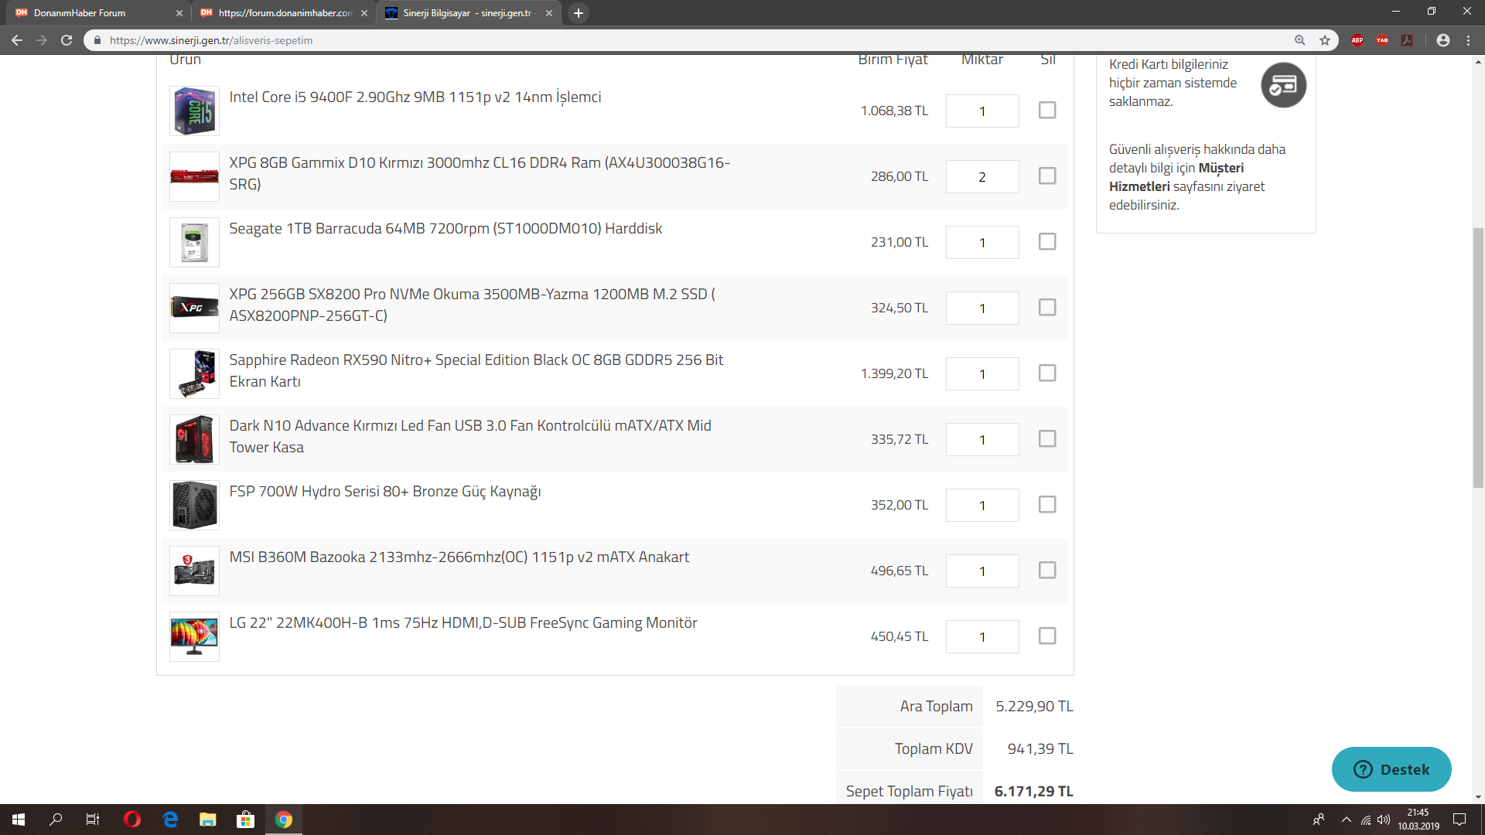1485x835 pixels.
Task: Click quantity field for Intel Core i5 9400F
Action: (x=982, y=111)
